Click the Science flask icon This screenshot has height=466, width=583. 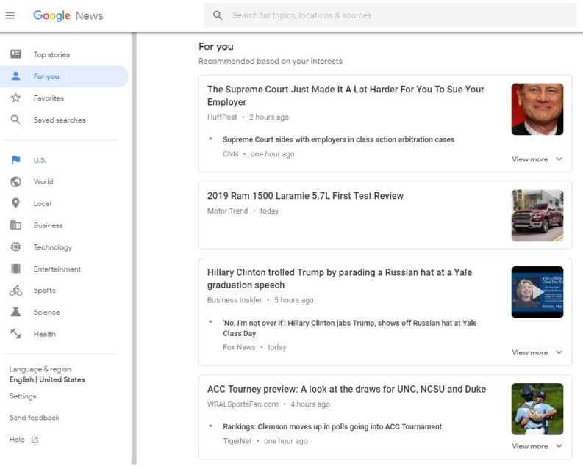(15, 312)
